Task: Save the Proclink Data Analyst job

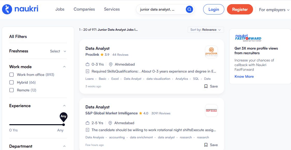Action: 211,86
